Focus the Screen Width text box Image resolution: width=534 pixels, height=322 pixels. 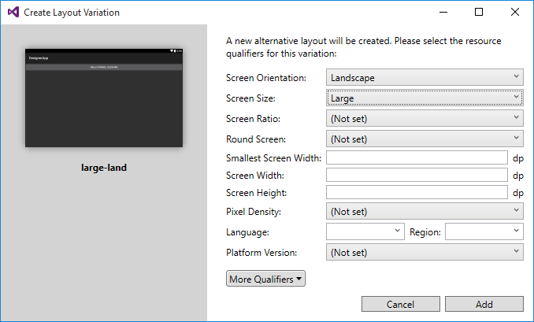click(x=417, y=175)
